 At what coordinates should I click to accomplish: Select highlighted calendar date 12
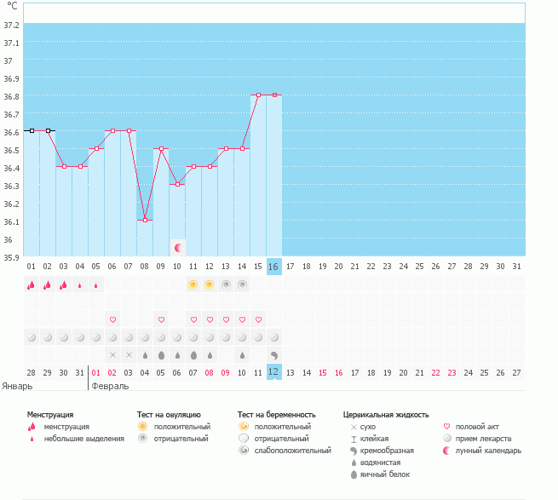(274, 372)
